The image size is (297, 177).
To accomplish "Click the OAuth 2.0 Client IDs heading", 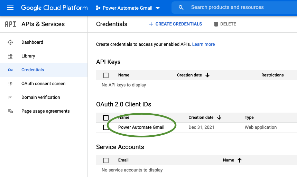I will tap(123, 104).
